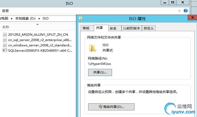This screenshot has height=117, width=197.
Task: Open the Help question mark icon
Action: coord(186,11)
